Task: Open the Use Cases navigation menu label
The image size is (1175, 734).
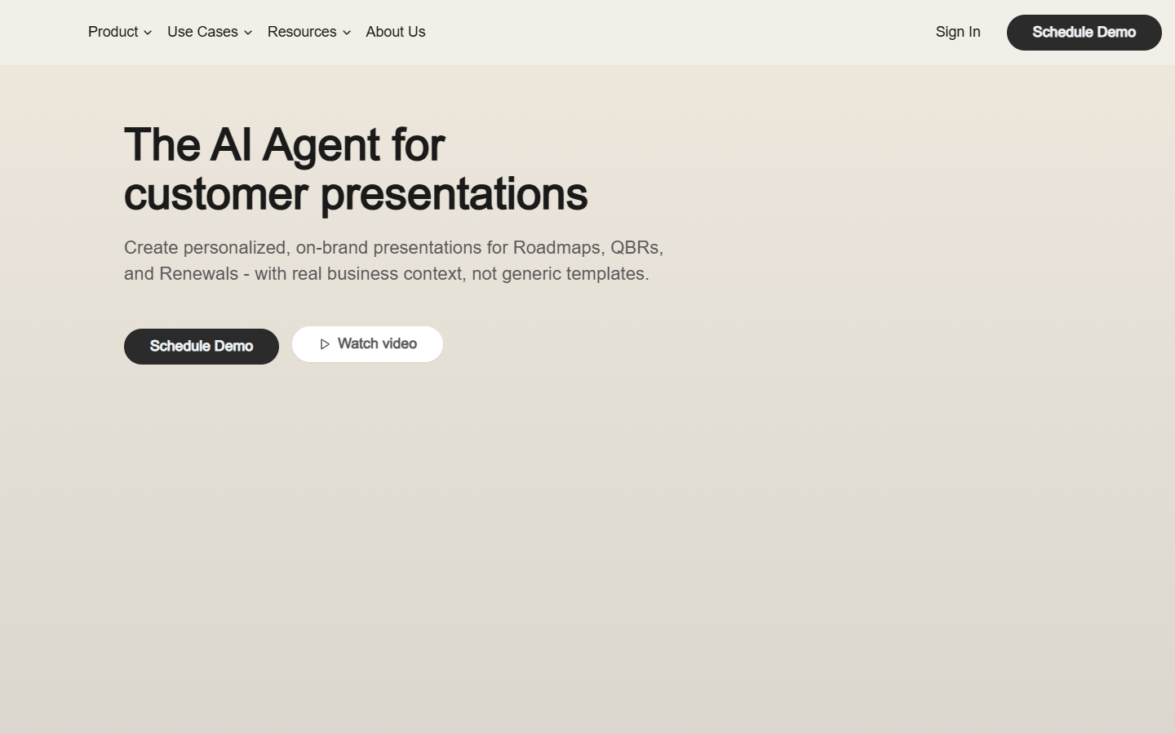Action: click(x=202, y=32)
